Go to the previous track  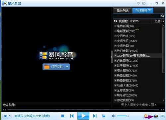coord(72,116)
